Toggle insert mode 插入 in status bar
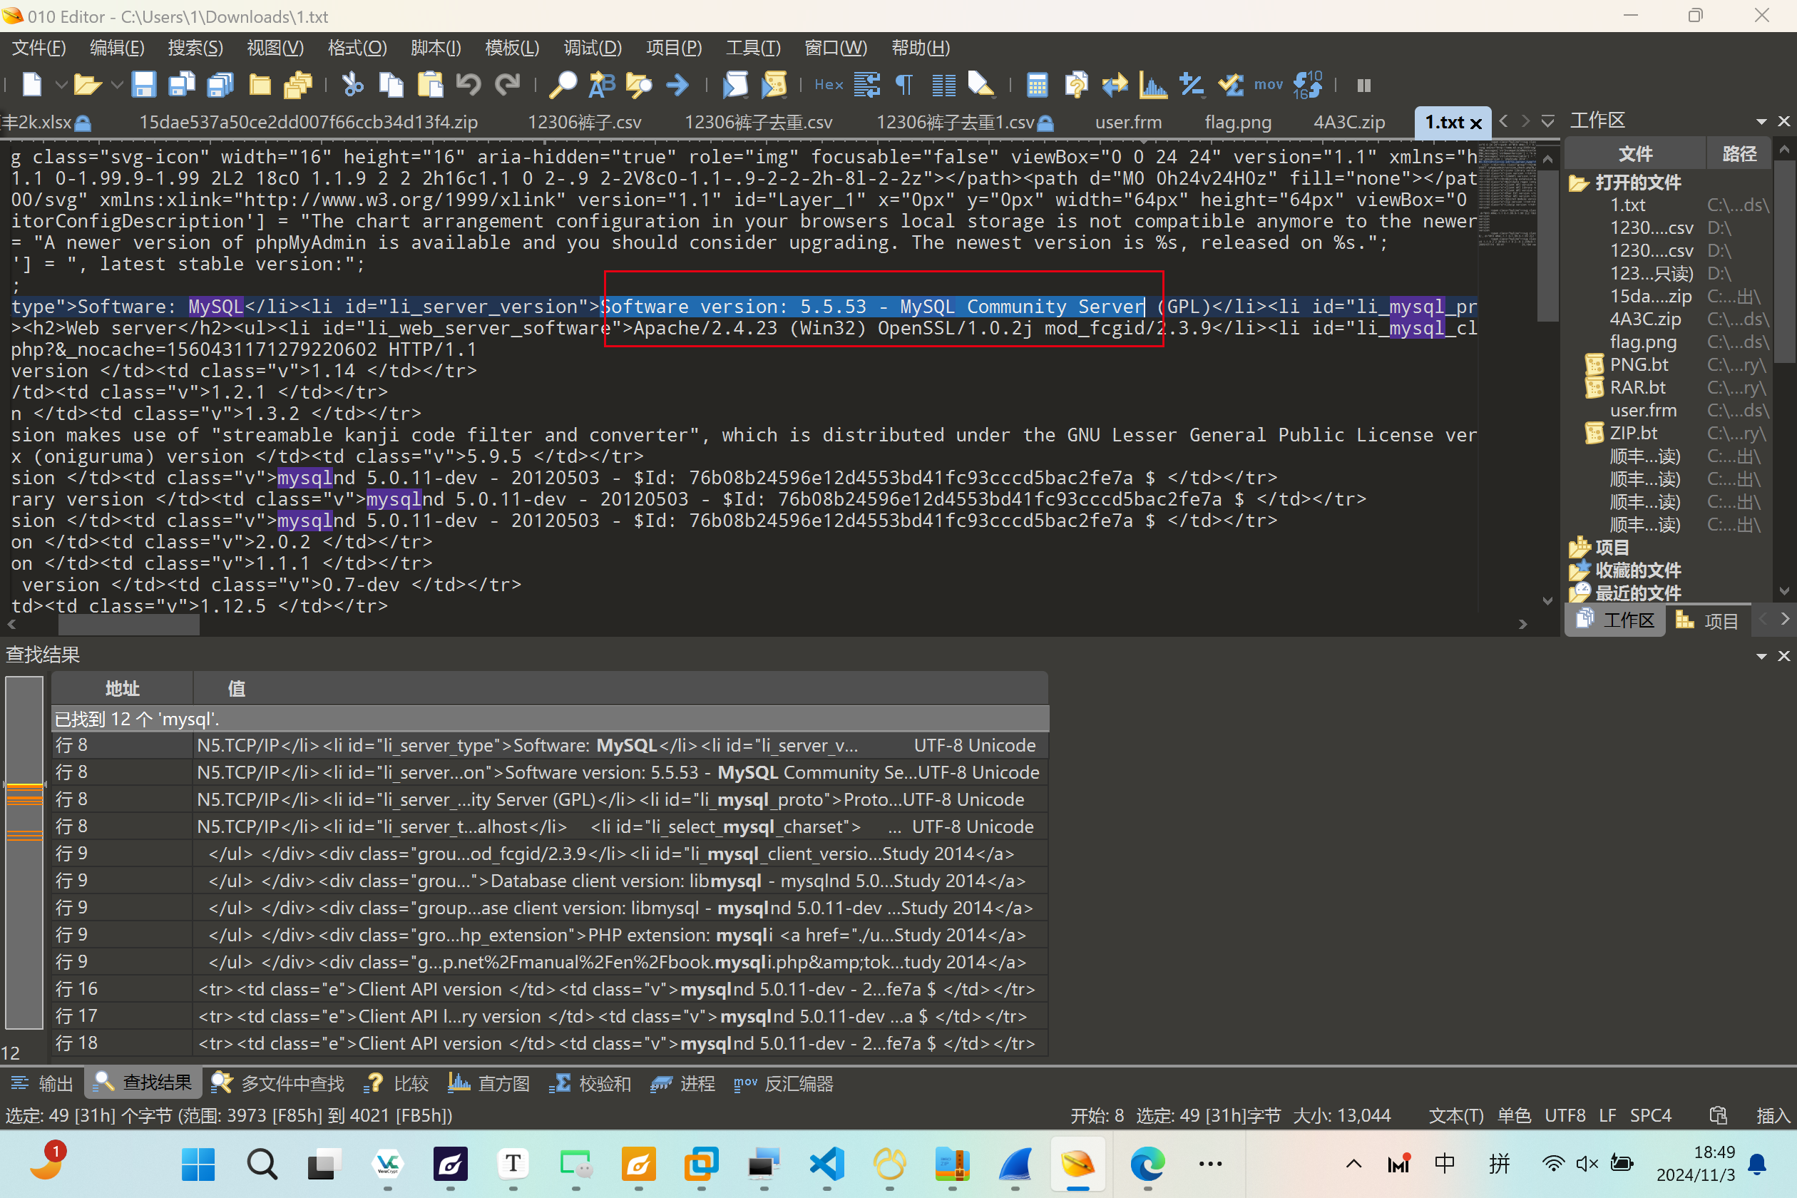This screenshot has height=1198, width=1797. (1773, 1115)
